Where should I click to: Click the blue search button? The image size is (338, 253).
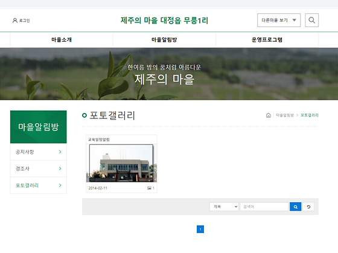296,207
